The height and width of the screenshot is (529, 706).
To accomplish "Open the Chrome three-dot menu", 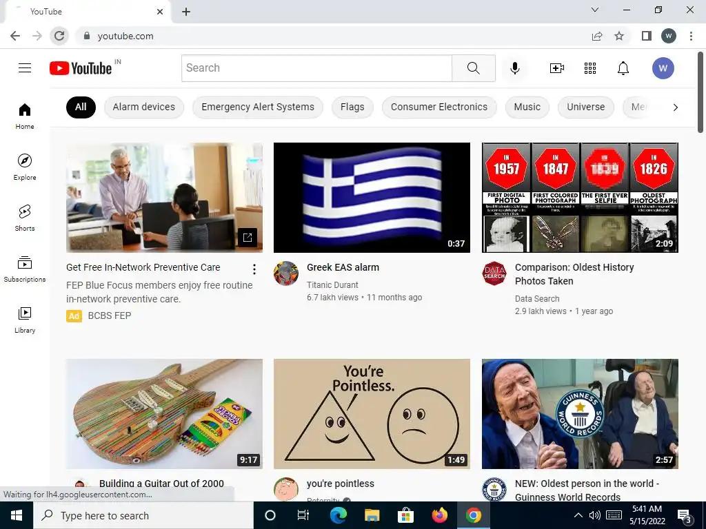I will coord(691,36).
